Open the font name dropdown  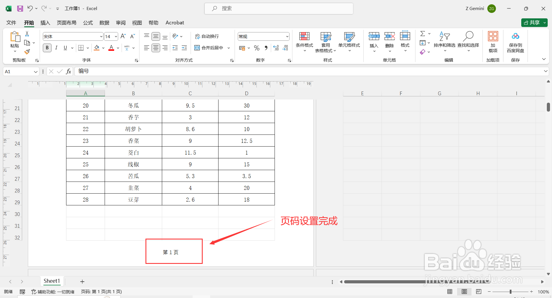click(101, 36)
